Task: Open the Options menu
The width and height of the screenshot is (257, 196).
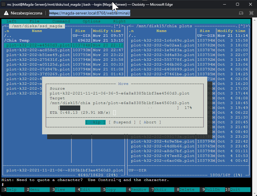Action: coord(91,21)
